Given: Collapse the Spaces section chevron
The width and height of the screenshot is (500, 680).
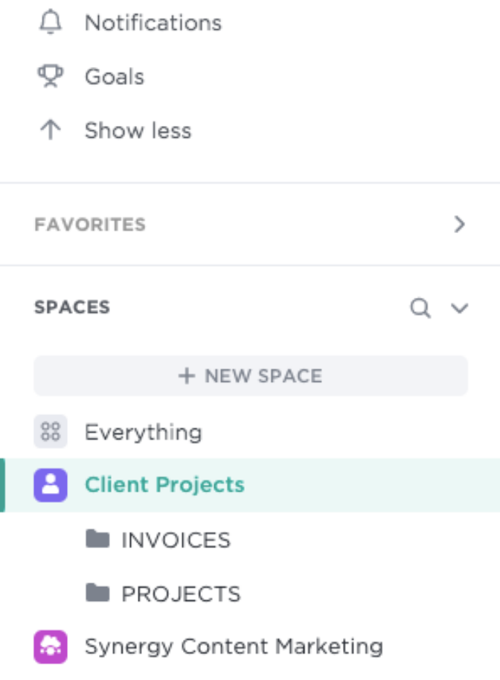Looking at the screenshot, I should [x=460, y=308].
